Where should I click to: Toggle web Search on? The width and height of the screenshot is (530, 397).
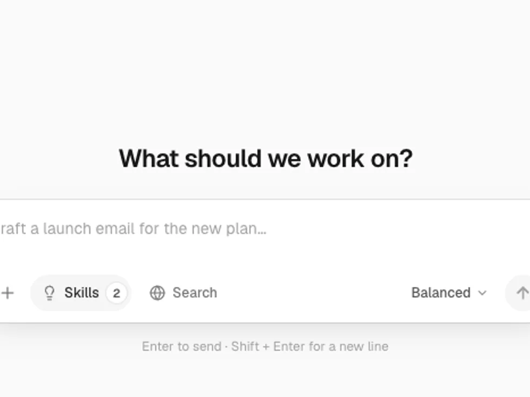coord(183,293)
